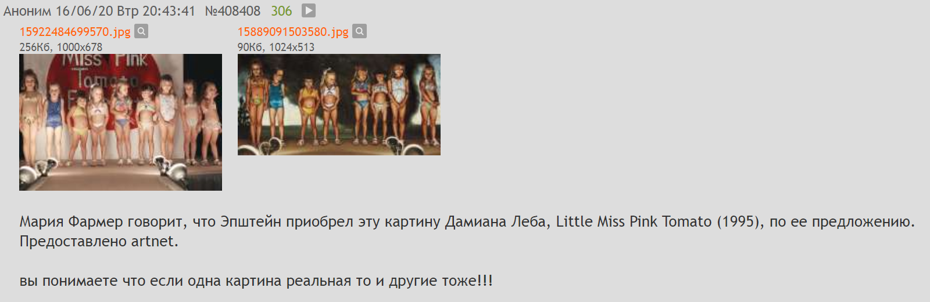Click the text Little Miss Pink Tomato (1995)
The height and width of the screenshot is (302, 930).
point(660,221)
